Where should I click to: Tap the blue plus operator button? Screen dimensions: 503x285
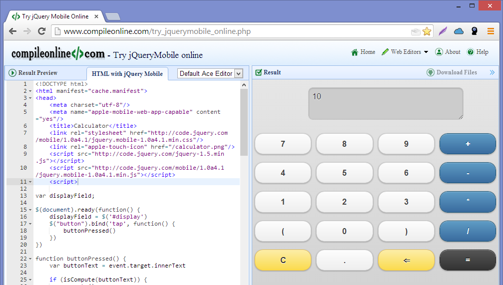(x=468, y=144)
